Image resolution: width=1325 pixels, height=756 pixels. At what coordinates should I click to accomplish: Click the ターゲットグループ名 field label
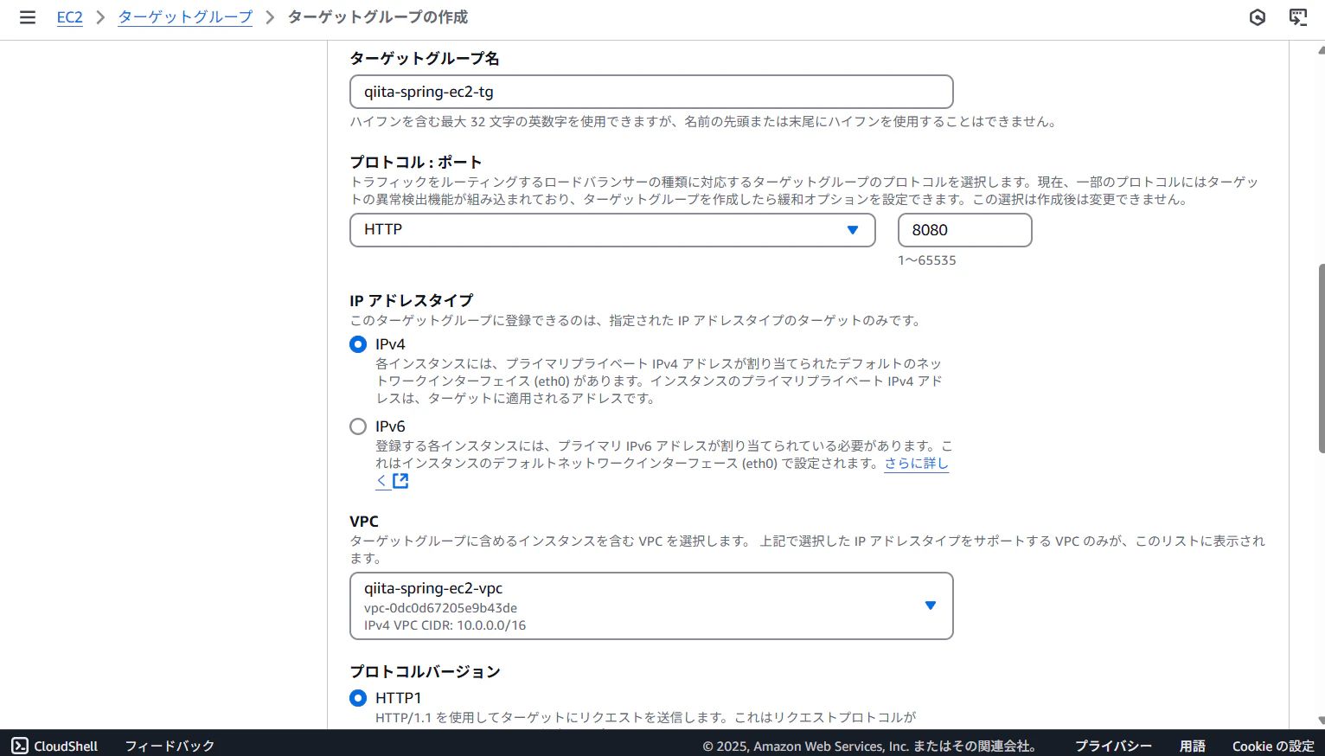point(425,58)
